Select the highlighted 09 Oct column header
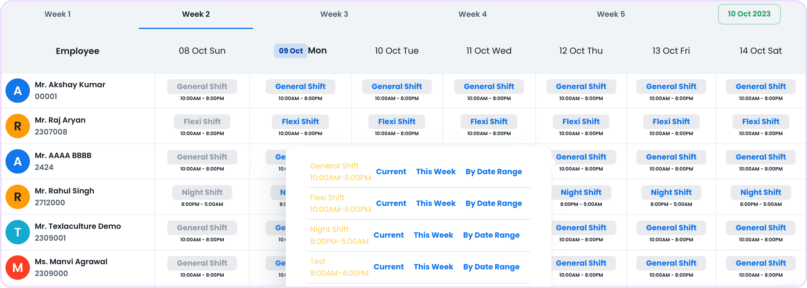807x288 pixels. click(x=290, y=51)
